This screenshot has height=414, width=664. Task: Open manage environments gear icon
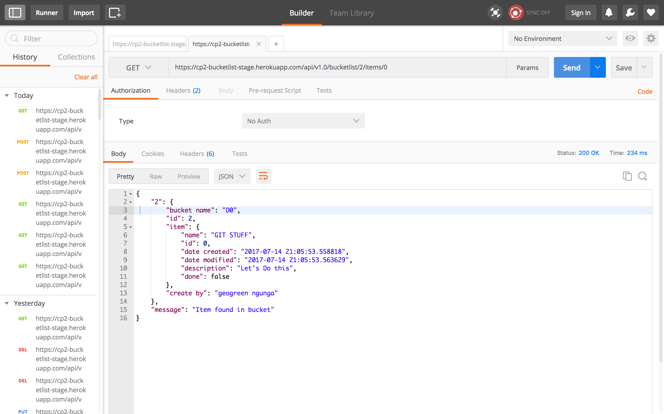[x=651, y=38]
